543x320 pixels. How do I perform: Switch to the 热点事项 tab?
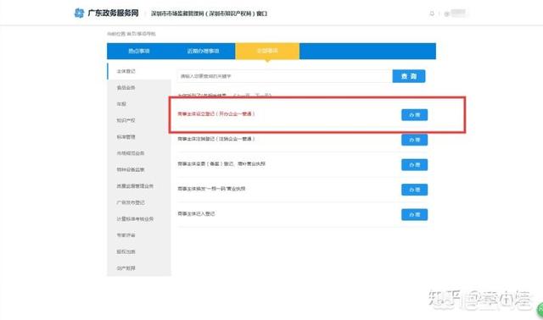(139, 51)
